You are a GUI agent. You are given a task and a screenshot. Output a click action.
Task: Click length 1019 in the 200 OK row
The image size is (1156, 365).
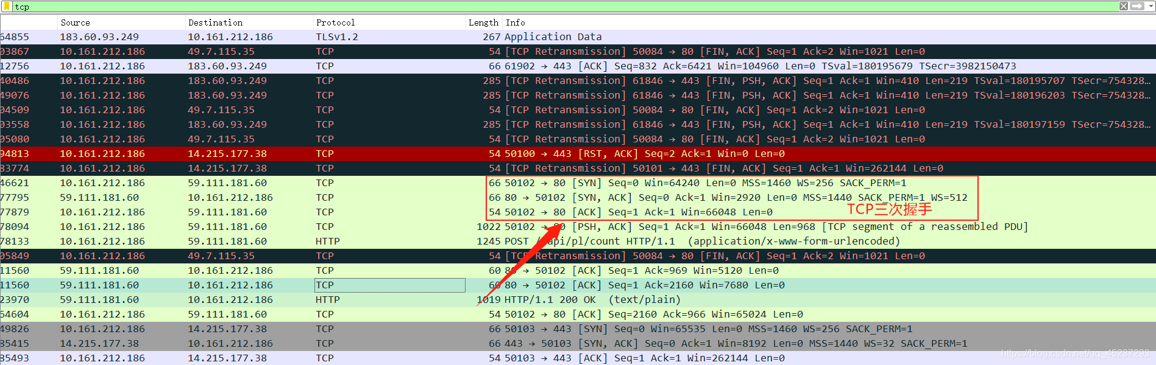point(489,299)
